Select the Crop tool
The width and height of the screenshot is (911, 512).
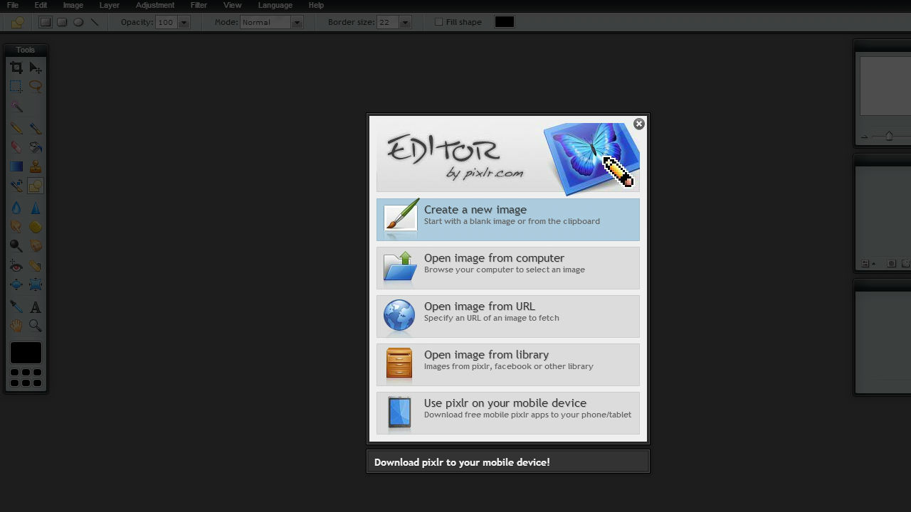[16, 68]
